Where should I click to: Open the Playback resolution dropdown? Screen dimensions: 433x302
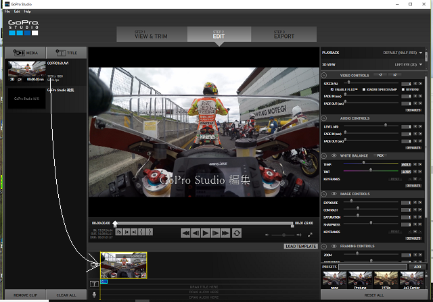coord(403,53)
